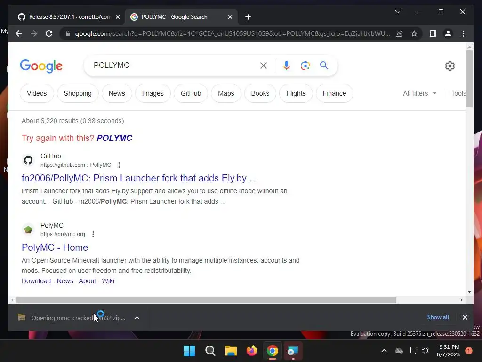Filter results by GitHub
482x362 pixels.
[x=191, y=93]
